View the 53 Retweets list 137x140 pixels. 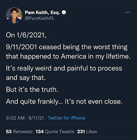19,132
